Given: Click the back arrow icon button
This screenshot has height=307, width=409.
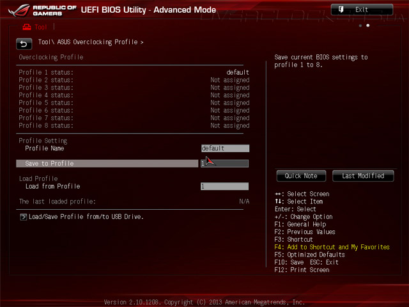Looking at the screenshot, I should tap(24, 44).
